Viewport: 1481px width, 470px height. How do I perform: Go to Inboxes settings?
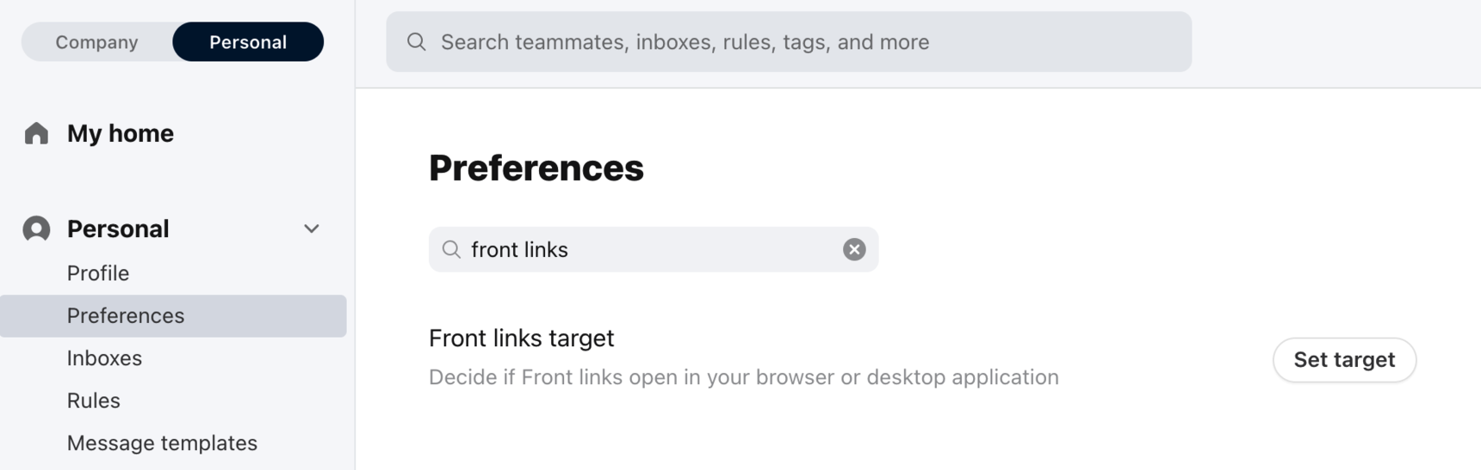coord(104,358)
